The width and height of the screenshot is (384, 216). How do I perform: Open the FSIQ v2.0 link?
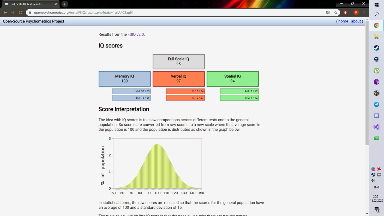136,34
